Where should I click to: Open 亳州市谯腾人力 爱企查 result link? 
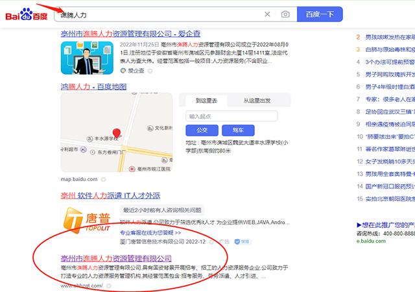pyautogui.click(x=130, y=33)
